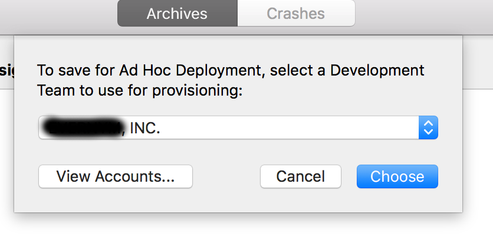
Task: Expand the team list via the blue stepper arrows
Action: [428, 127]
